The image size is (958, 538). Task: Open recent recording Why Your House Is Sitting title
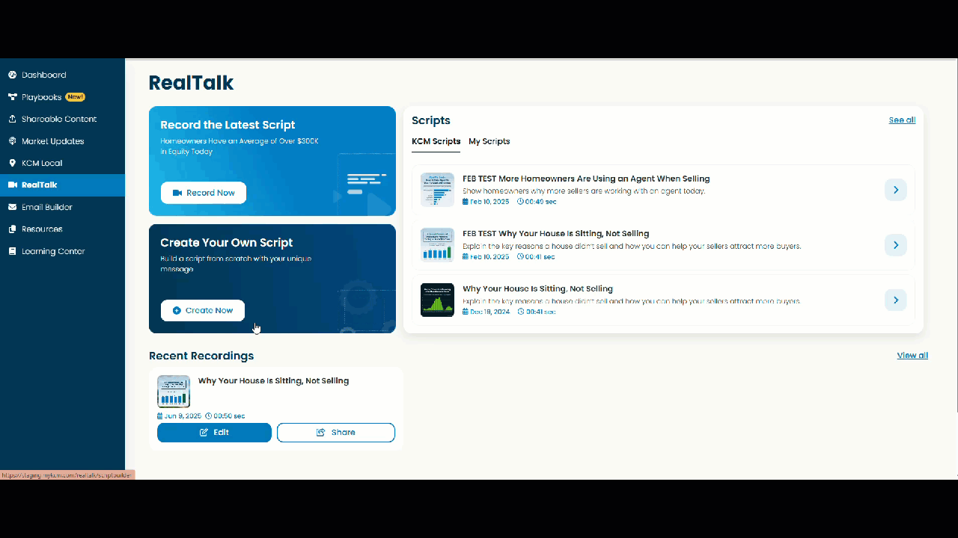click(273, 381)
